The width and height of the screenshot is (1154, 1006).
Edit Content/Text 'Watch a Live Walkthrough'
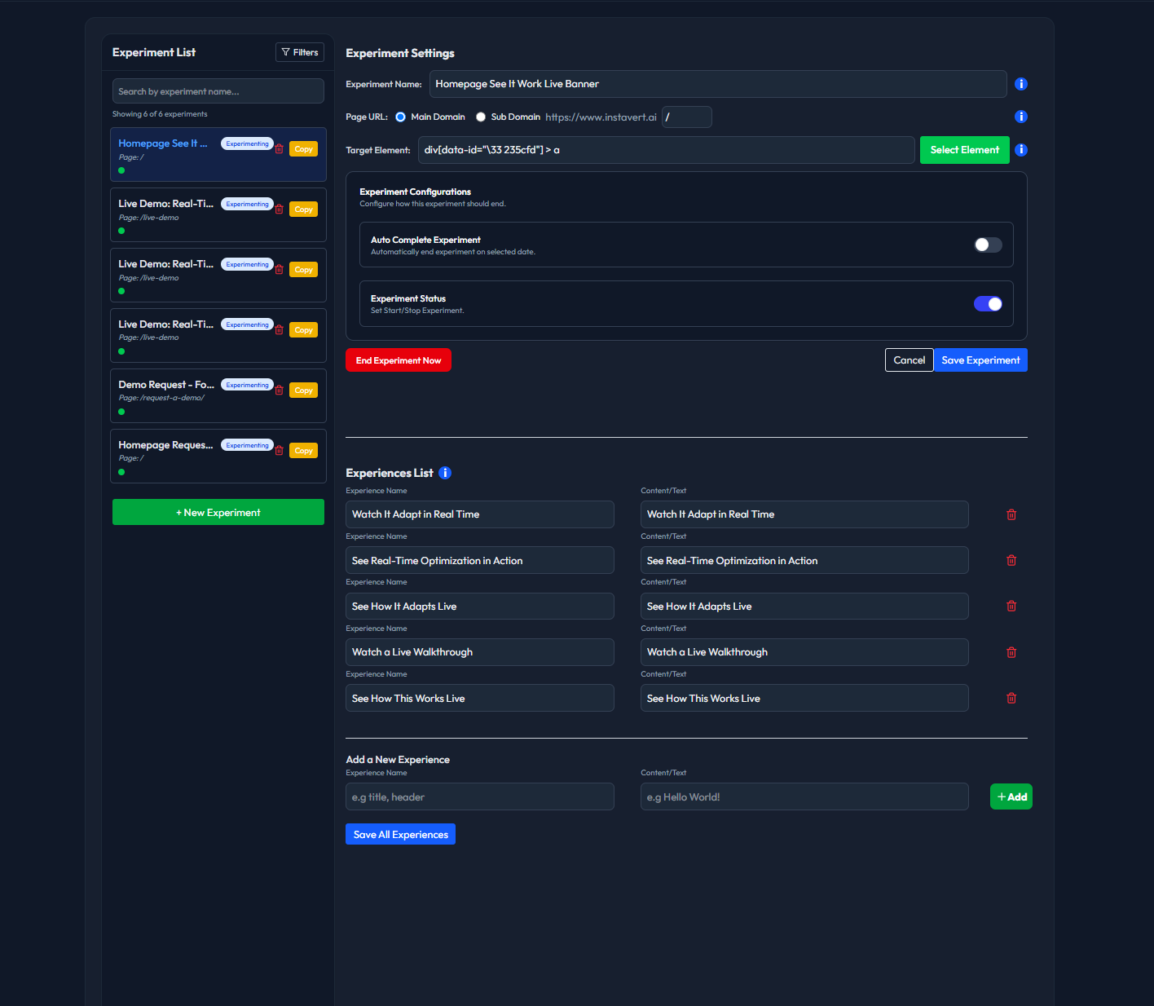click(x=804, y=652)
